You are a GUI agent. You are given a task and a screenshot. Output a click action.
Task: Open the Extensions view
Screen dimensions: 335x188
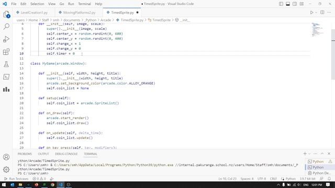coord(6,52)
